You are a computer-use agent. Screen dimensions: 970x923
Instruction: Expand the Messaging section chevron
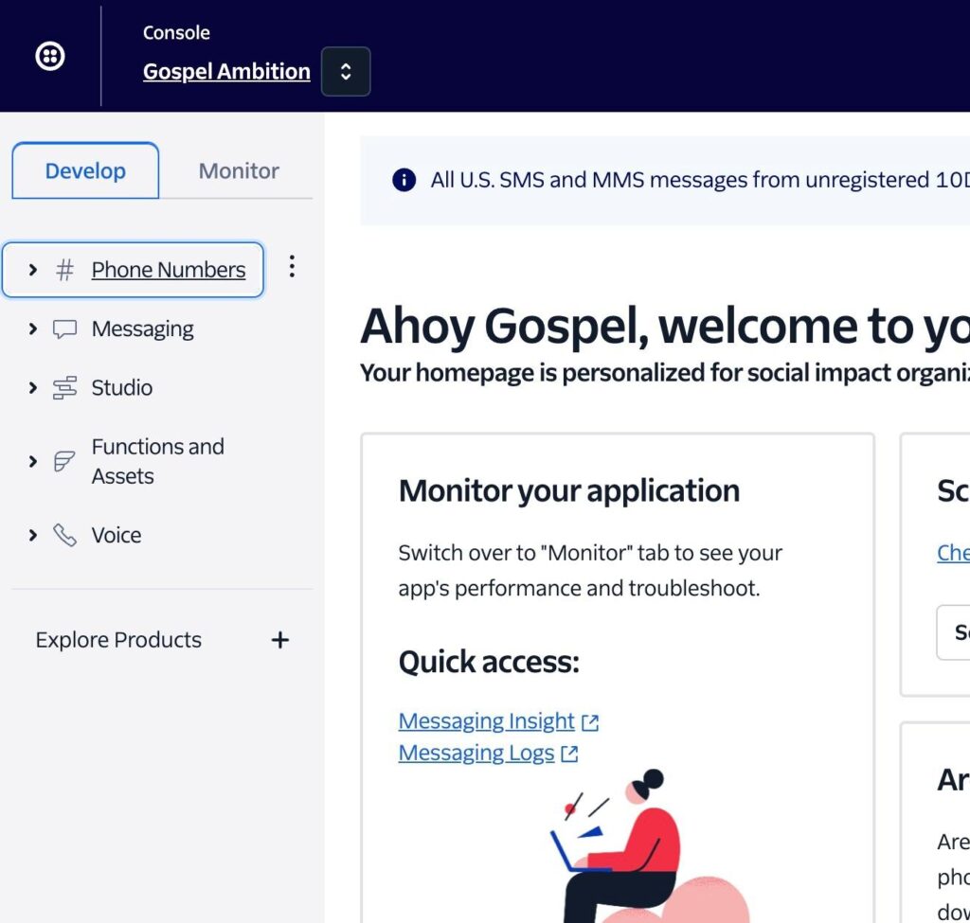point(33,329)
